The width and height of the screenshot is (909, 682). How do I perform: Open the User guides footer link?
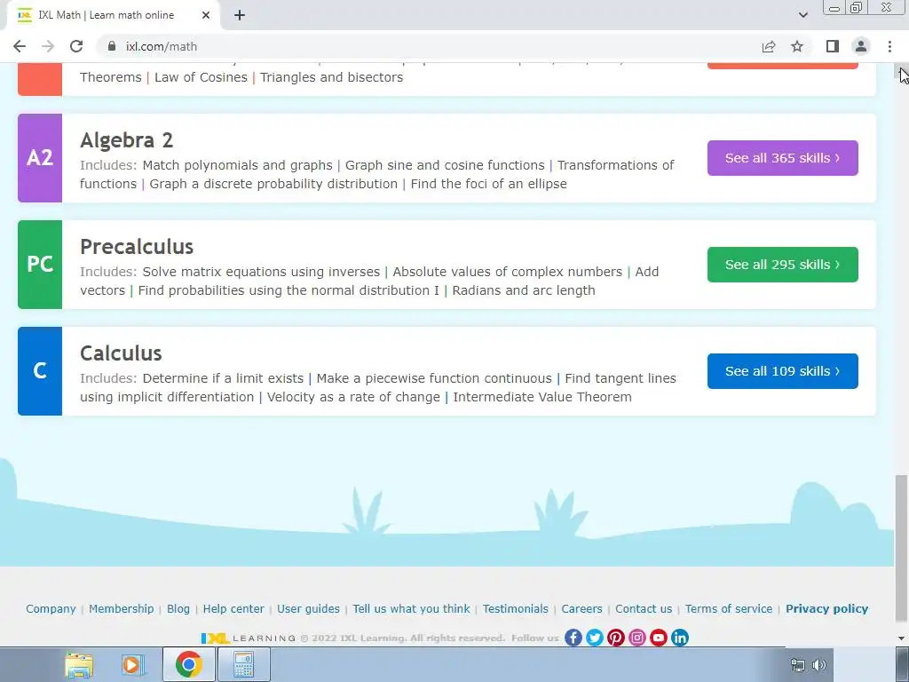308,609
